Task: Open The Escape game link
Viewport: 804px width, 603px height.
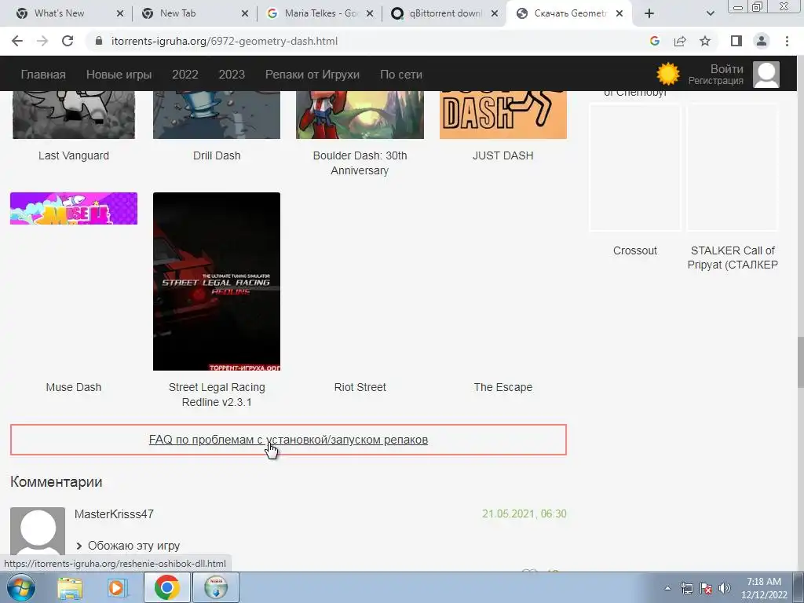Action: (x=503, y=387)
